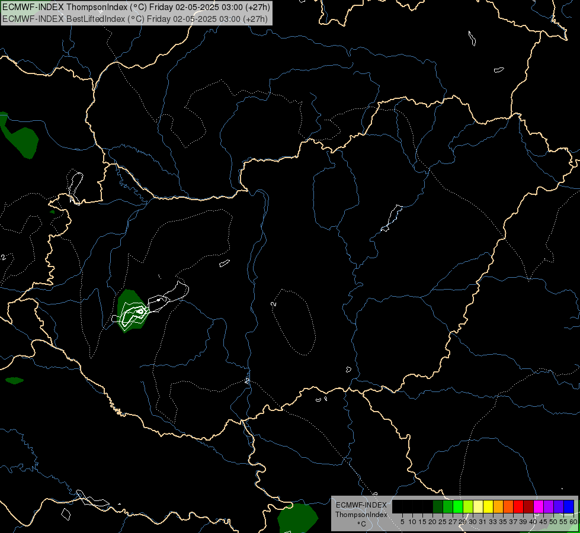Click the ThompsonIndex title line in header
The image size is (580, 533).
pos(136,7)
